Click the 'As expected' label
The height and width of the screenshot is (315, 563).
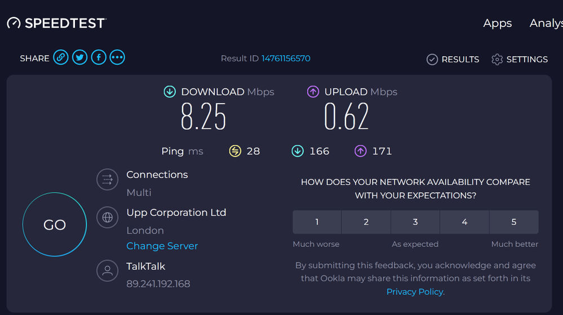(x=415, y=244)
